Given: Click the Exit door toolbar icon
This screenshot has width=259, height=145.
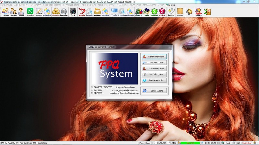Looking at the screenshot, I should click(x=207, y=12).
